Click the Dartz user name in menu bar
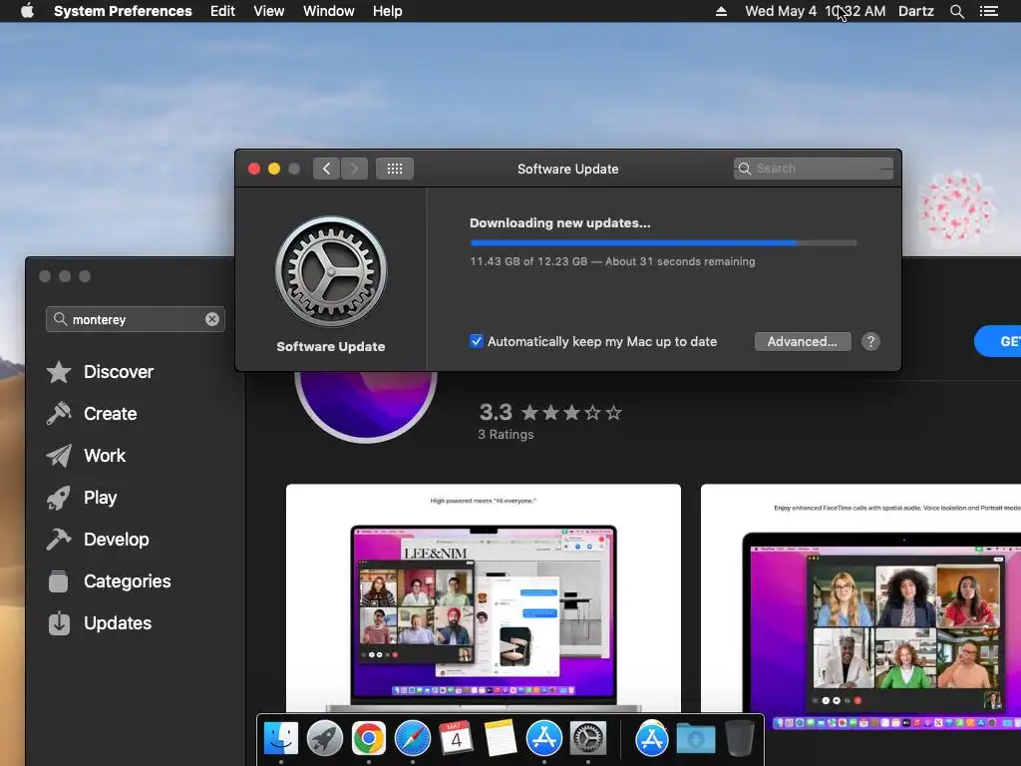 click(x=916, y=11)
